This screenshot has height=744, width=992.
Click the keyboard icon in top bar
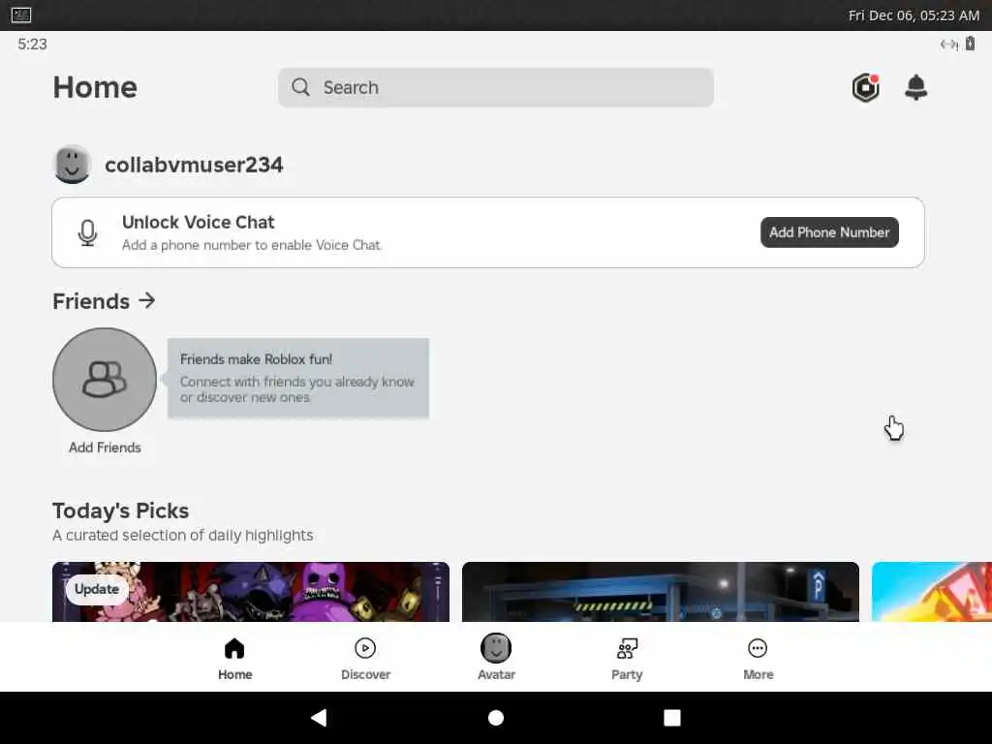point(21,15)
